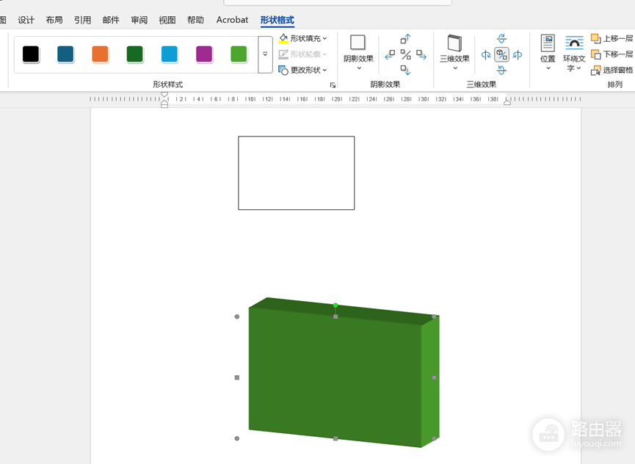Open the 形状填充 dropdown
This screenshot has width=635, height=464.
[x=303, y=38]
